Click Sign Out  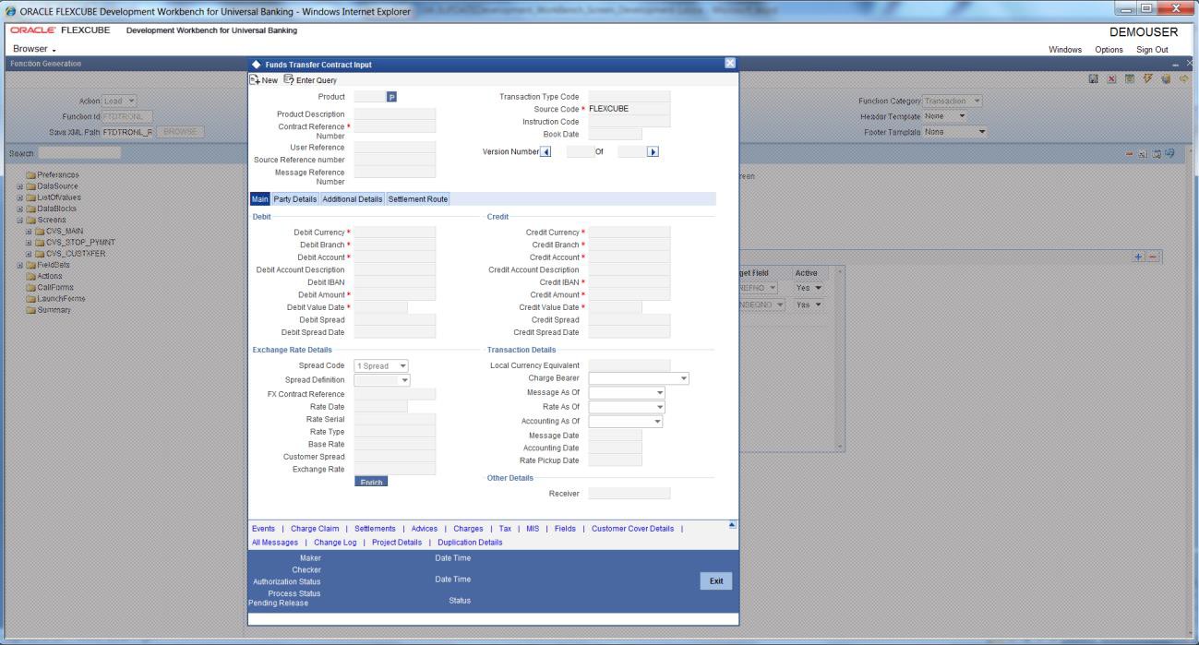pyautogui.click(x=1152, y=49)
